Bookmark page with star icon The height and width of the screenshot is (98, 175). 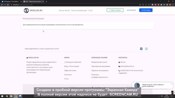click(149, 5)
